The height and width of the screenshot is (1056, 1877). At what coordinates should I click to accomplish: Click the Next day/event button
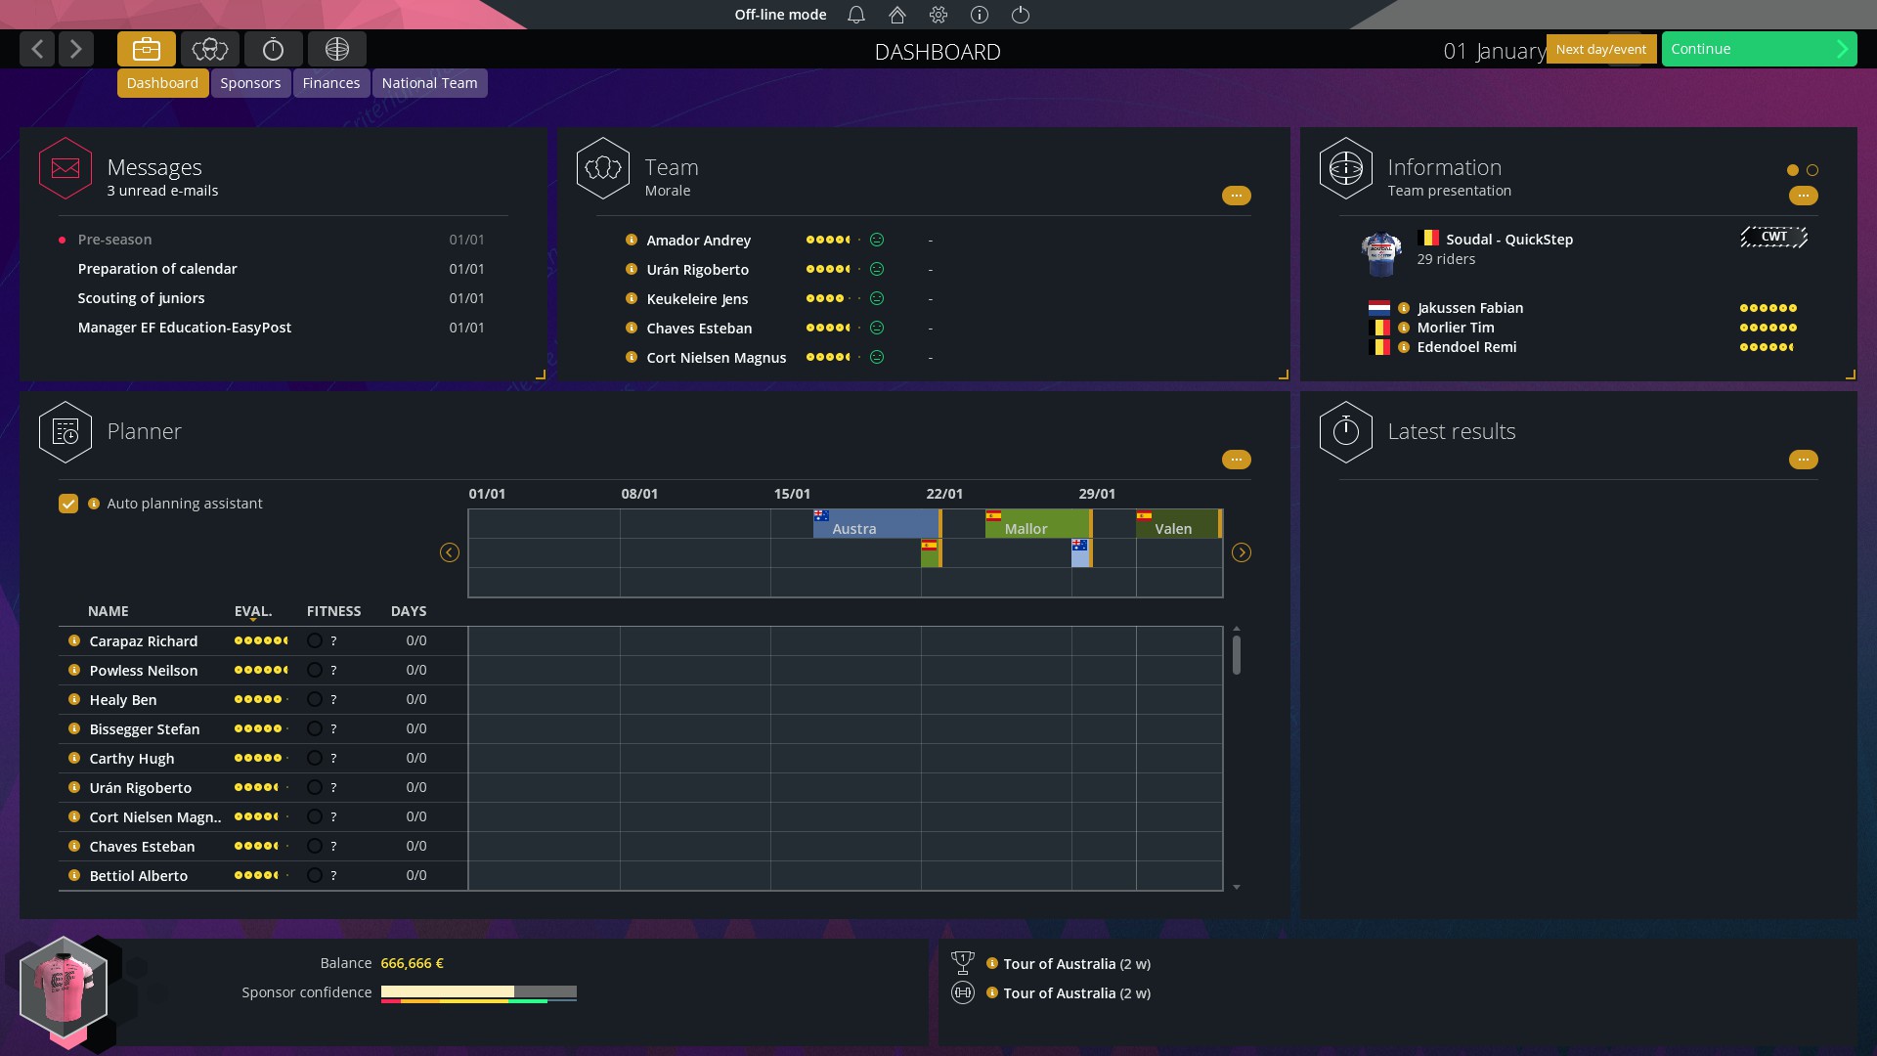click(1601, 49)
